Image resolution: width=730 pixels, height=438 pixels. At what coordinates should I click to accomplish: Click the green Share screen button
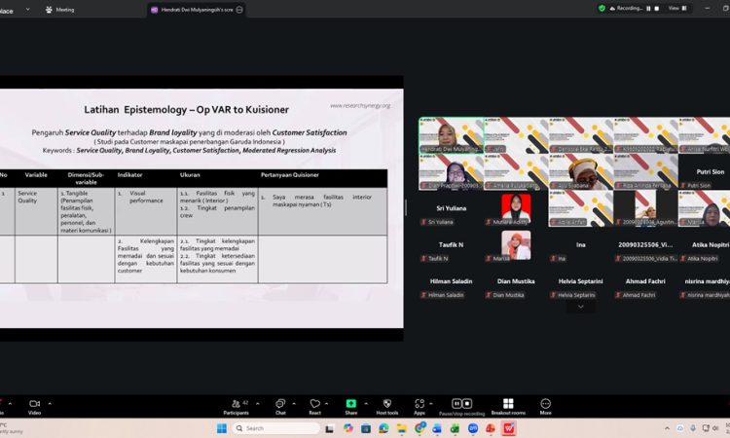pyautogui.click(x=351, y=406)
